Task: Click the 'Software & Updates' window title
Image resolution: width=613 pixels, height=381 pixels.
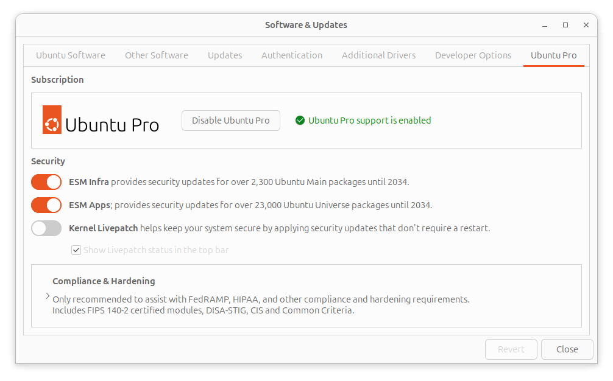Action: (306, 25)
